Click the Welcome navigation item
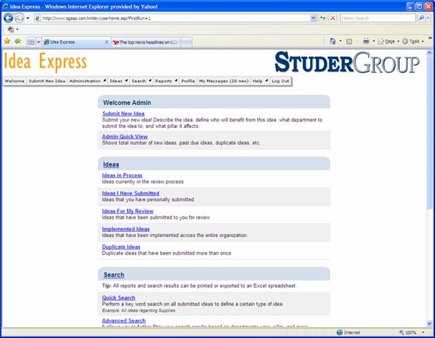This screenshot has width=435, height=338. 14,81
